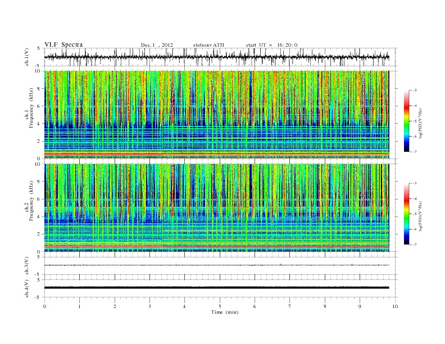
Task: Click the thick ch.4 voltage trace
Action: (x=216, y=288)
